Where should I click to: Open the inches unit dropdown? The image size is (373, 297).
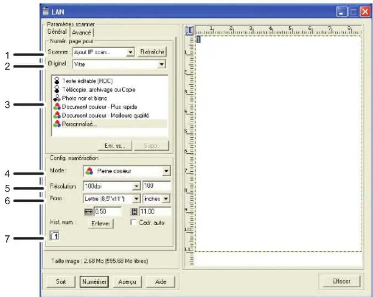click(166, 198)
